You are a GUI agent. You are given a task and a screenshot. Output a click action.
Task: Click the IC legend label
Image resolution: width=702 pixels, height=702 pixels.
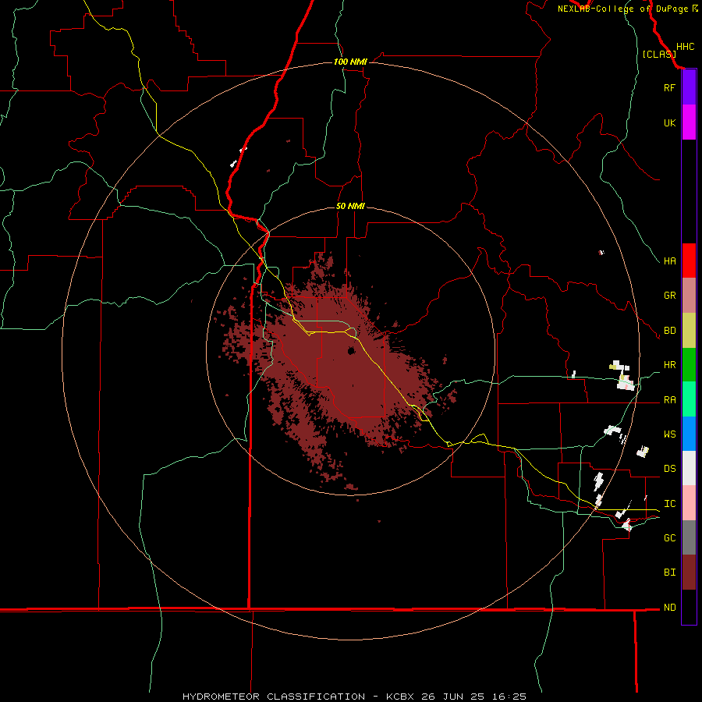click(x=669, y=503)
